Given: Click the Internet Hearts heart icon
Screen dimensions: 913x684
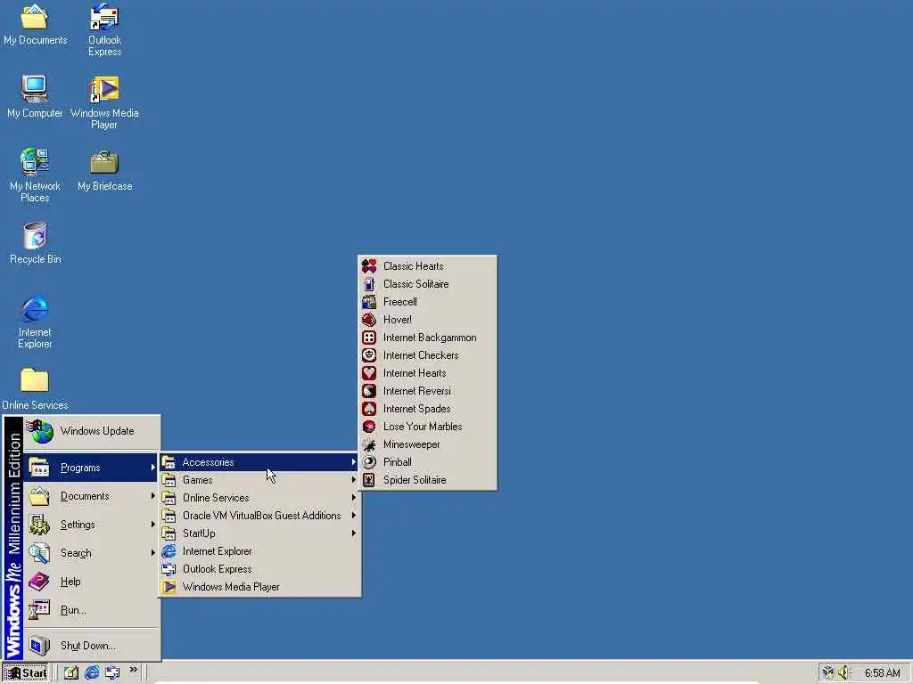Looking at the screenshot, I should pos(369,373).
